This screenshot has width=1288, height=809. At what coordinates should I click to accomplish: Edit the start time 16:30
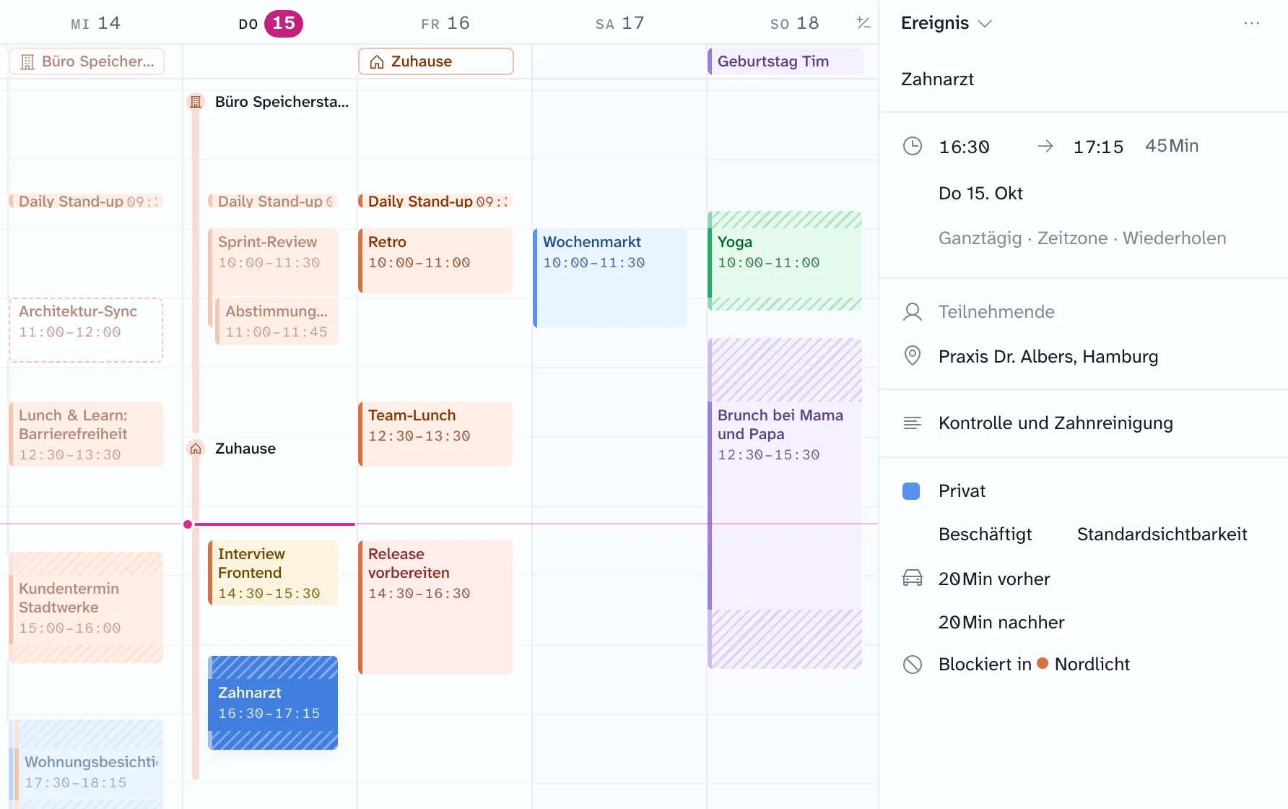coord(964,147)
